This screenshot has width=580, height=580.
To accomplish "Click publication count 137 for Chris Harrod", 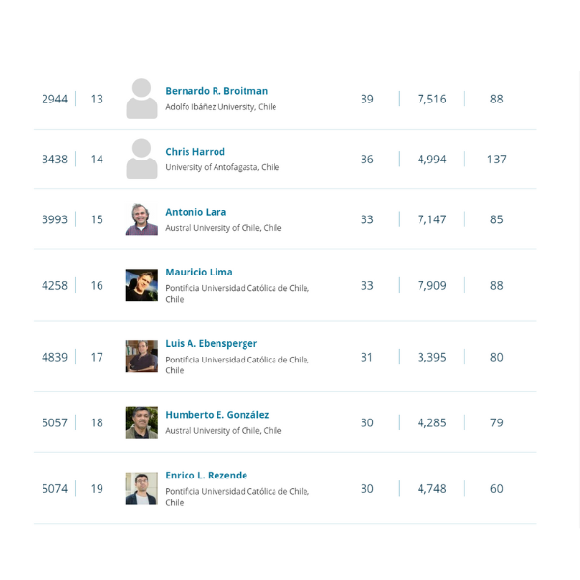I will click(497, 159).
